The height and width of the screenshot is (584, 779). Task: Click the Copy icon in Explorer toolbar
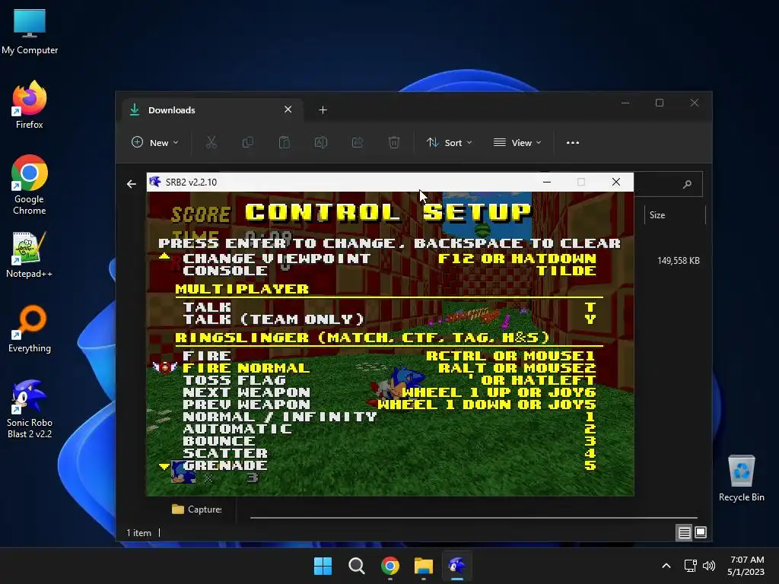pyautogui.click(x=247, y=142)
